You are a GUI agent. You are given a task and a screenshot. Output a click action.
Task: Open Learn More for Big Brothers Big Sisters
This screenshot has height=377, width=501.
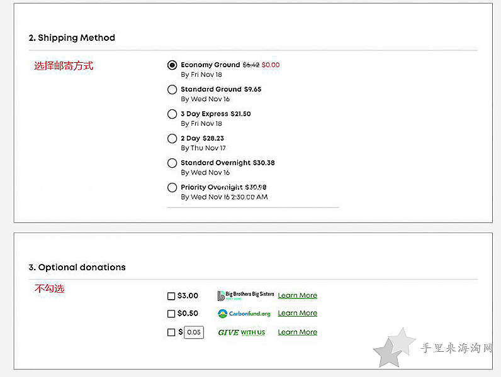point(298,295)
